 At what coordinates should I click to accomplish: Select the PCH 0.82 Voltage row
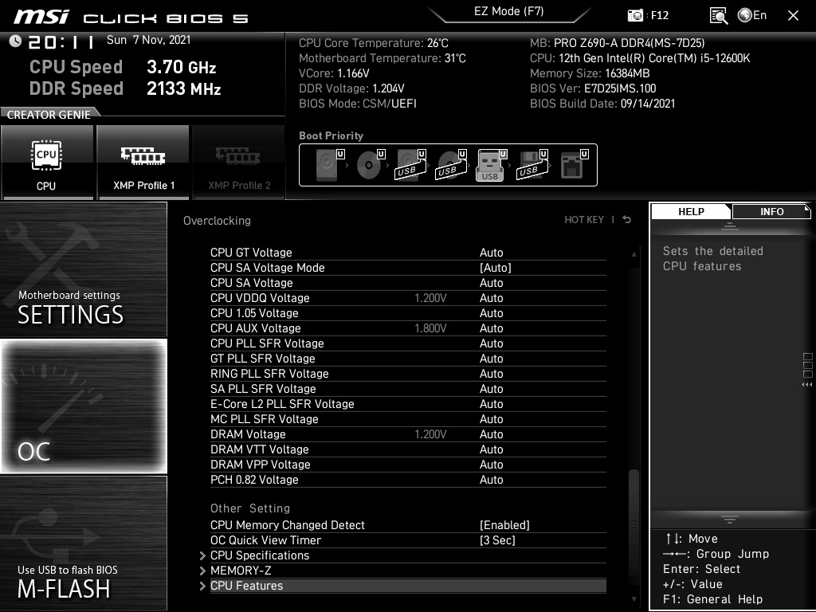[408, 479]
